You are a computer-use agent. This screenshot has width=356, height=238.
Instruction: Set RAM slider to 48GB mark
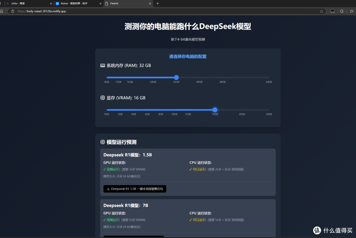click(x=222, y=77)
